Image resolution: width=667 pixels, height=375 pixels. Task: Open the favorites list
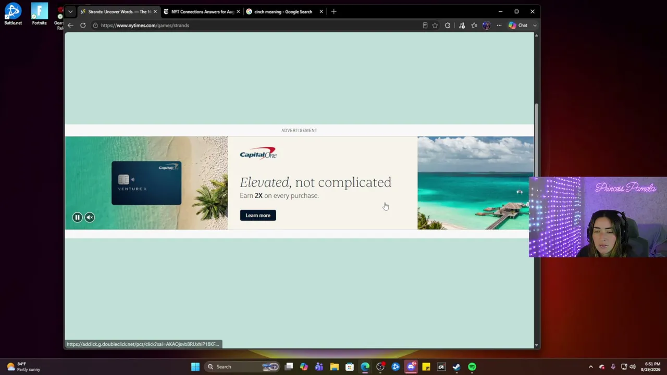474,25
